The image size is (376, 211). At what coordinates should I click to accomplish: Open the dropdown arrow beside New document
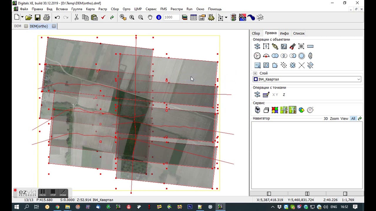coord(22,18)
